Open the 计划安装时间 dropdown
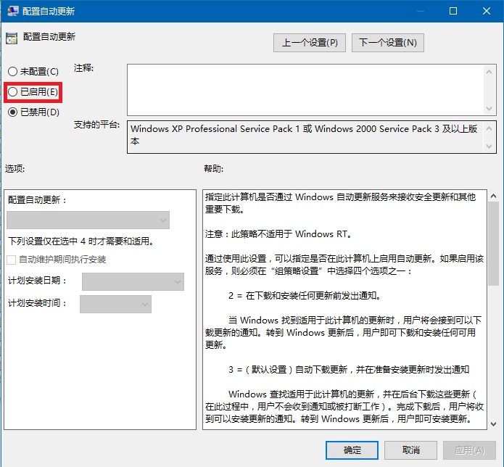 (116, 304)
